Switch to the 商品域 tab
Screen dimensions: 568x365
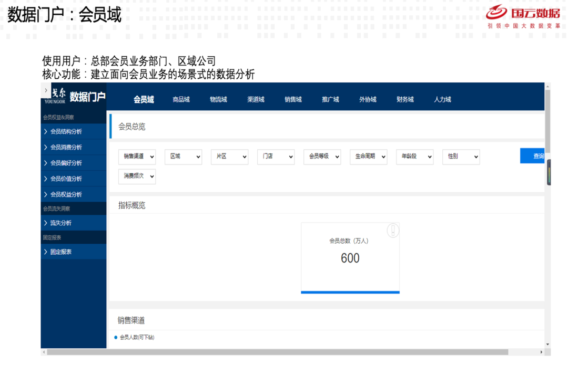click(181, 99)
